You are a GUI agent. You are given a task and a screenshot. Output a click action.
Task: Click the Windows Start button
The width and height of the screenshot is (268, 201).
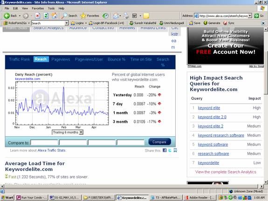point(7,198)
